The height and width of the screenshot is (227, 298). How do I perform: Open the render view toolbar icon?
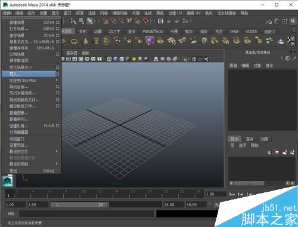tap(160, 21)
